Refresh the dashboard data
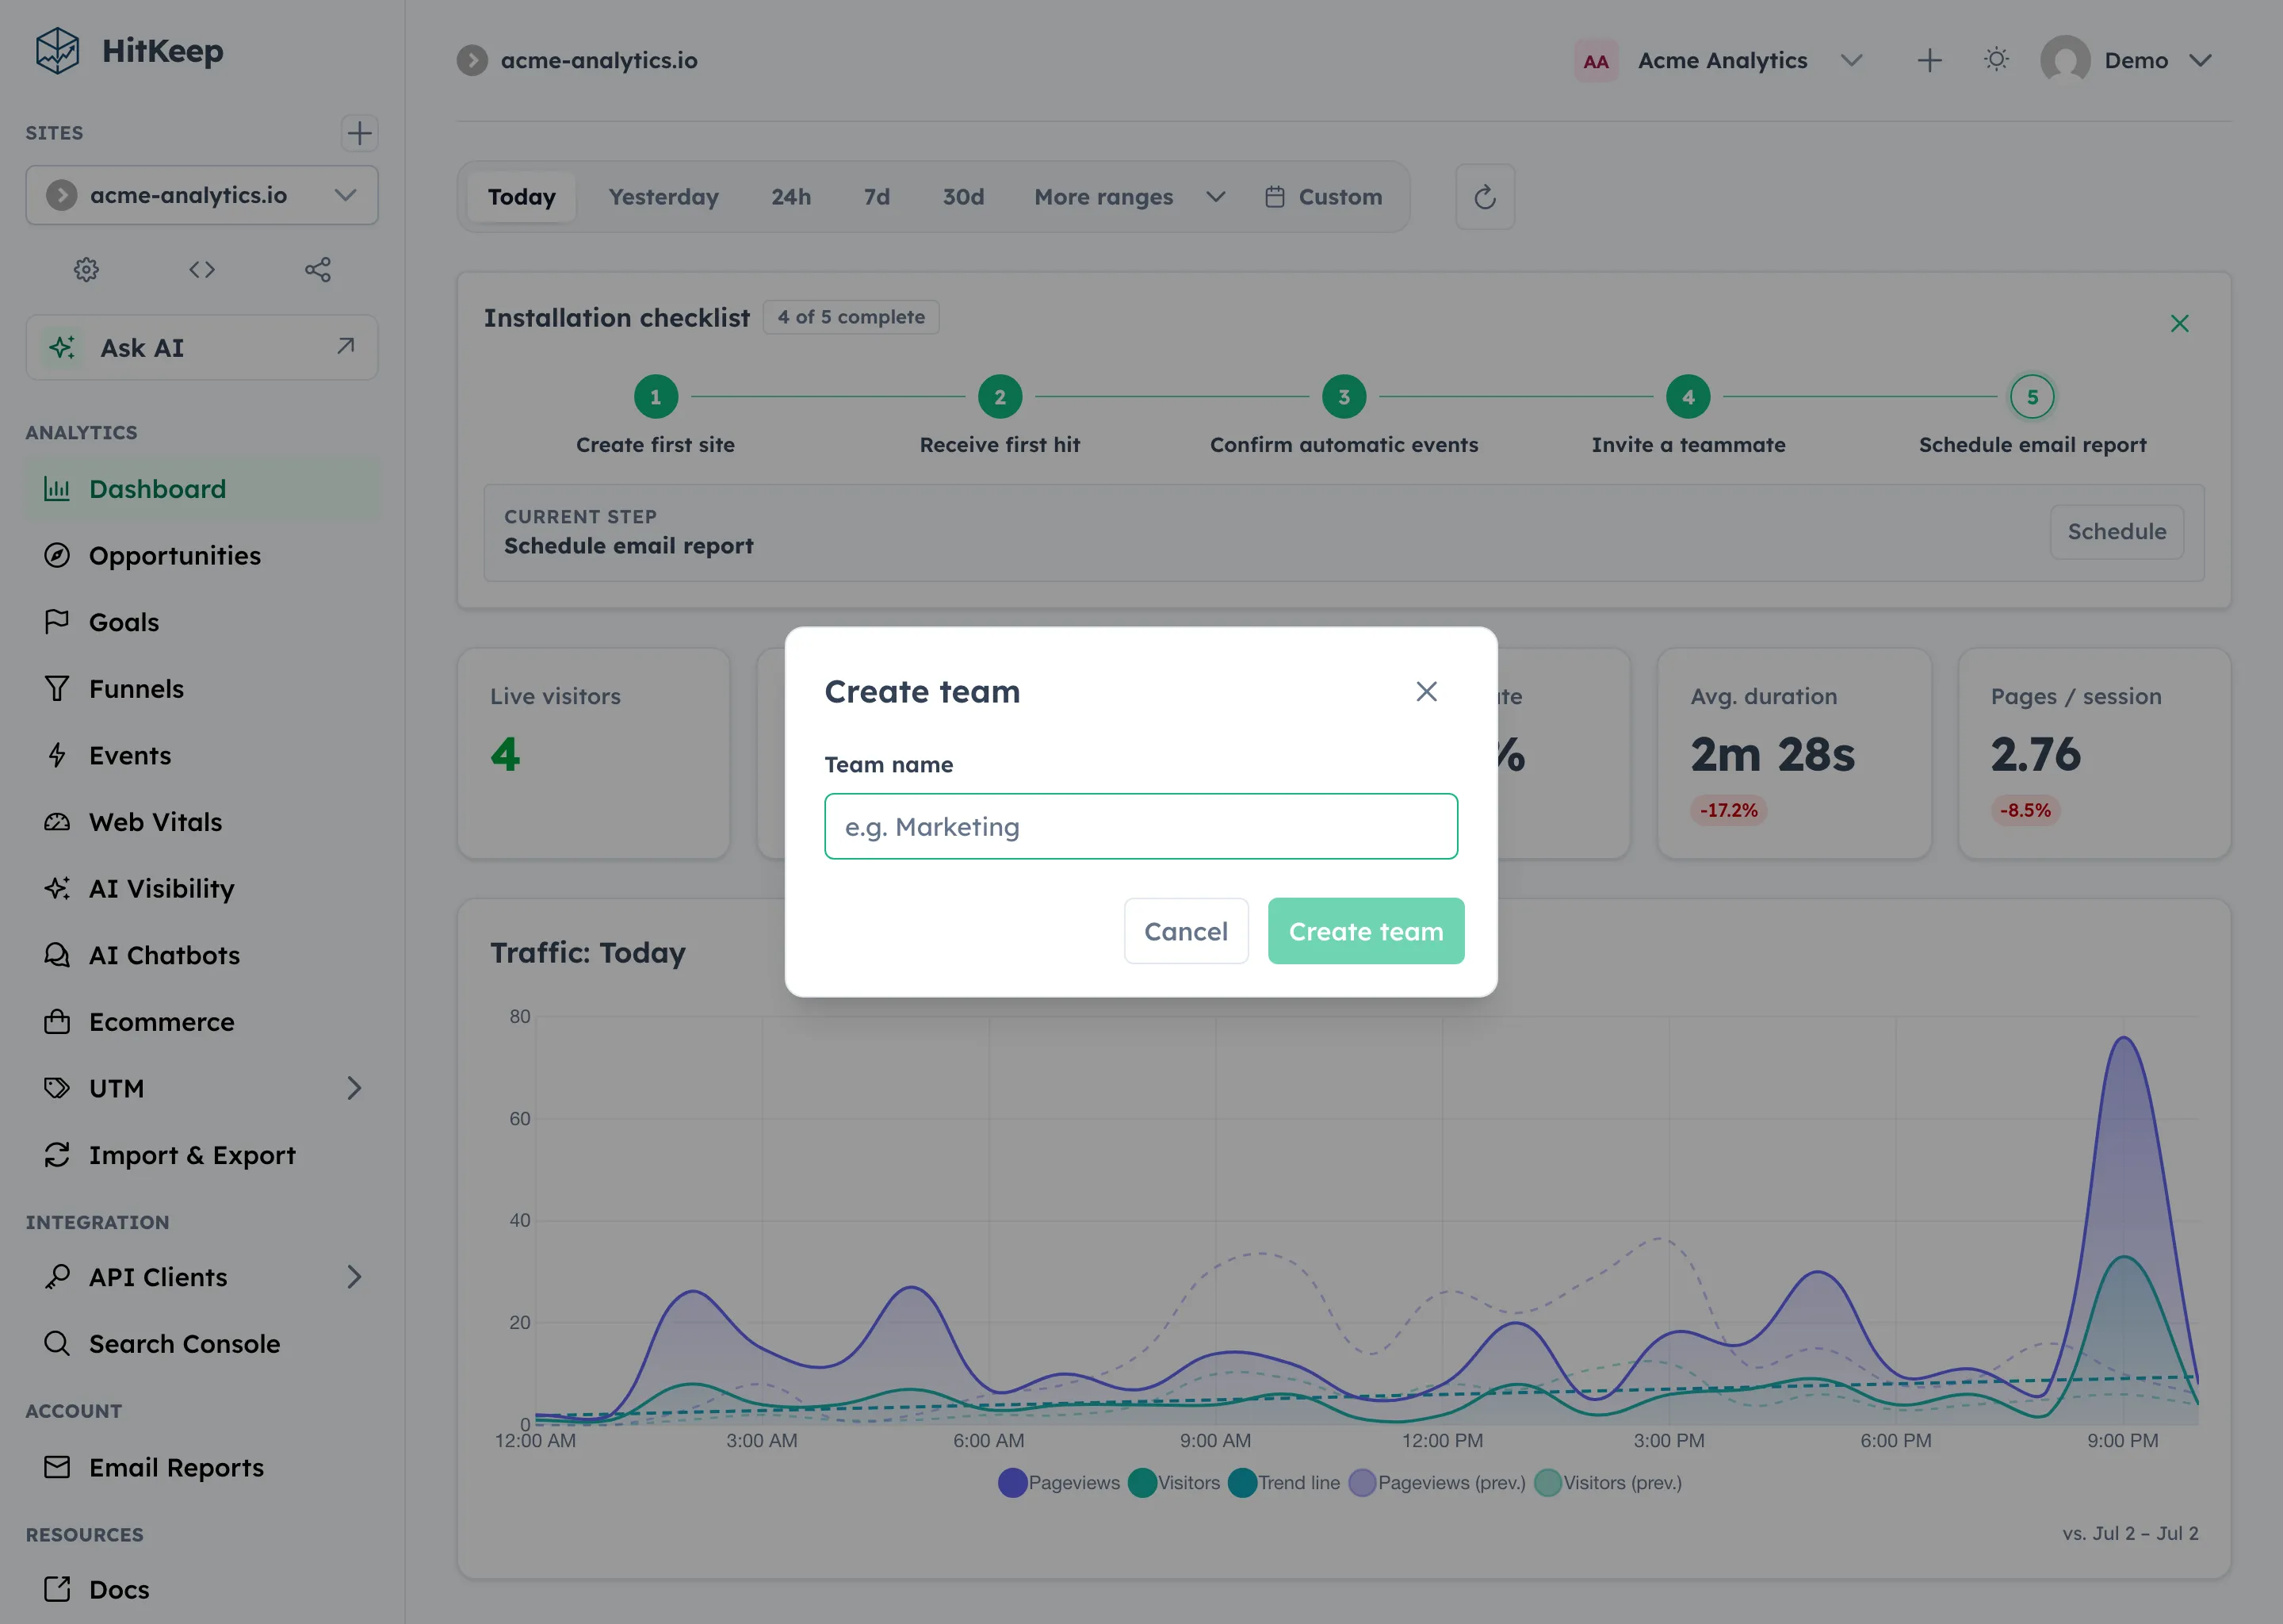Image resolution: width=2283 pixels, height=1624 pixels. [1486, 197]
